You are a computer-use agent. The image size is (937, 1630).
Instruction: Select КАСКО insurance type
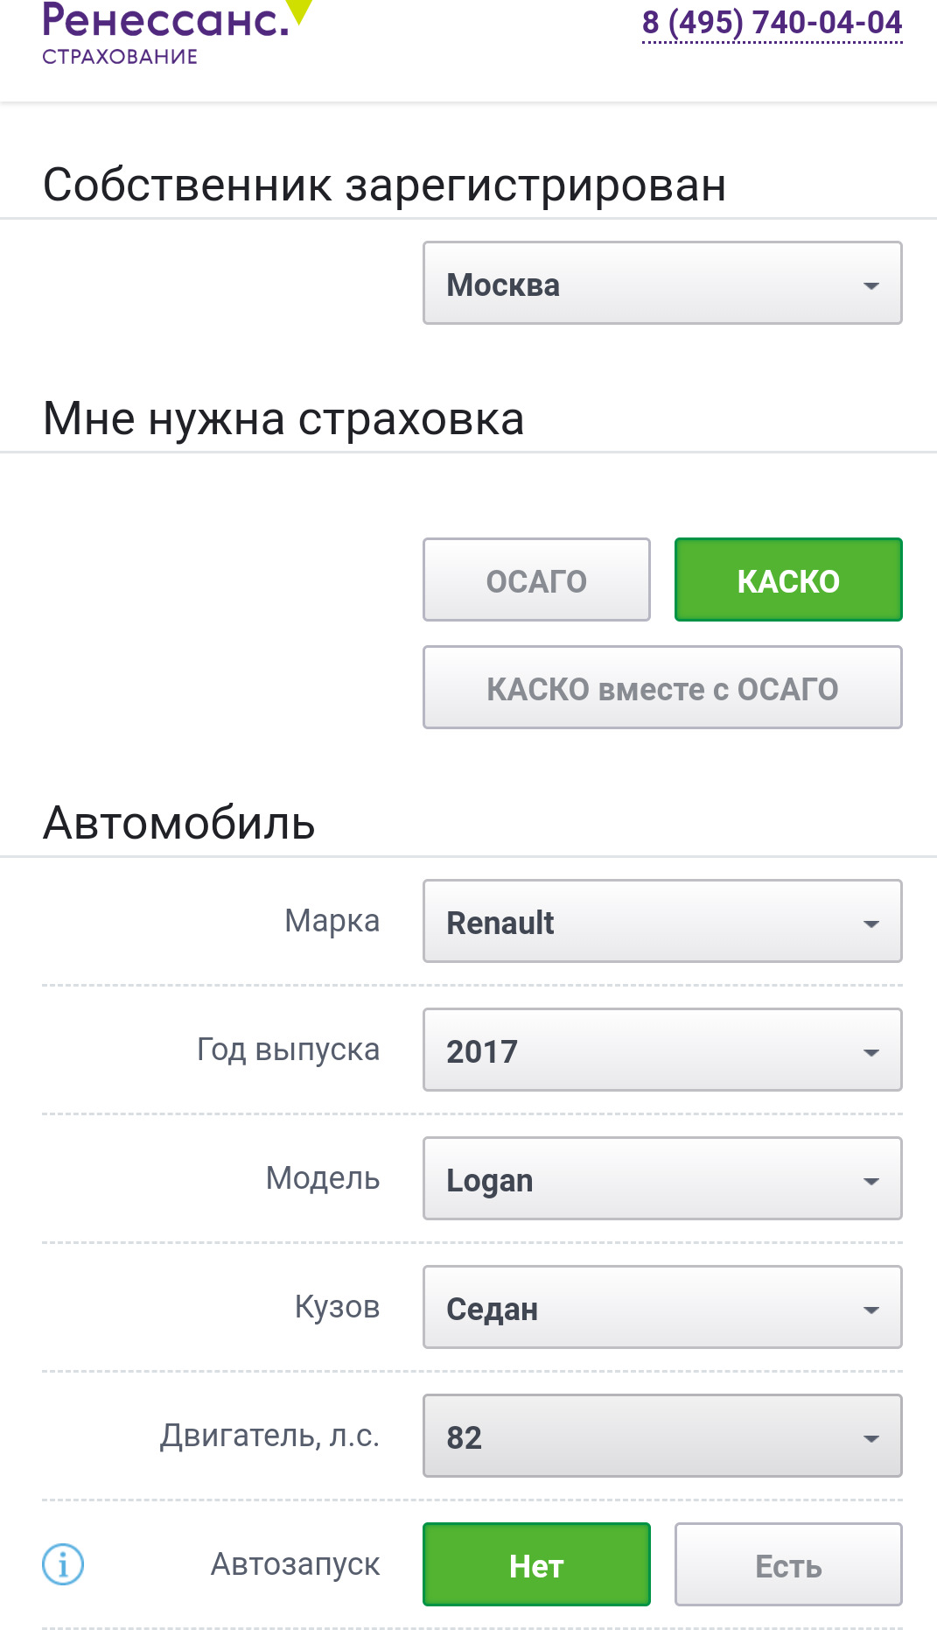click(x=787, y=580)
